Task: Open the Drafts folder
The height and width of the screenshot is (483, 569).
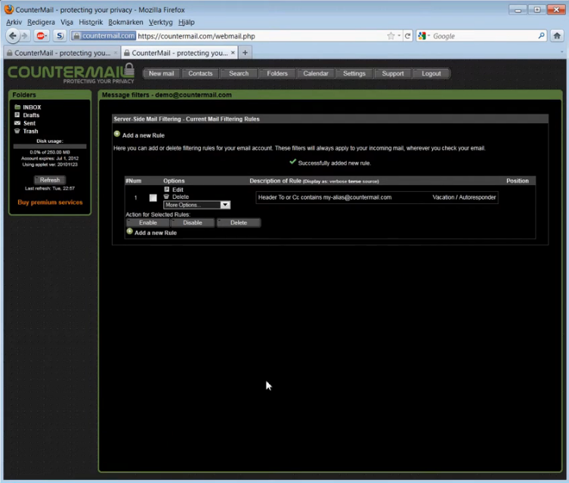Action: (31, 115)
